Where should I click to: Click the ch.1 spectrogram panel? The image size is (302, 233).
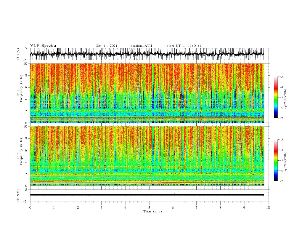tap(147, 93)
